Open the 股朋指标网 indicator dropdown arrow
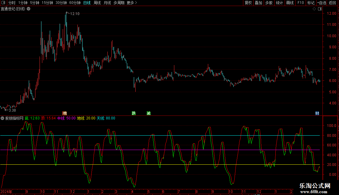Screen dimensions: 339x195 pyautogui.click(x=2, y=118)
